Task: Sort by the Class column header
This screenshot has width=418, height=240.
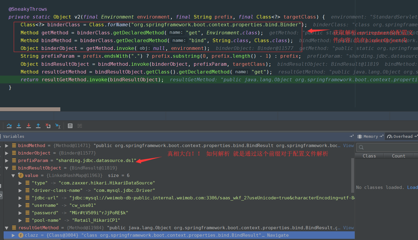Action: [369, 156]
